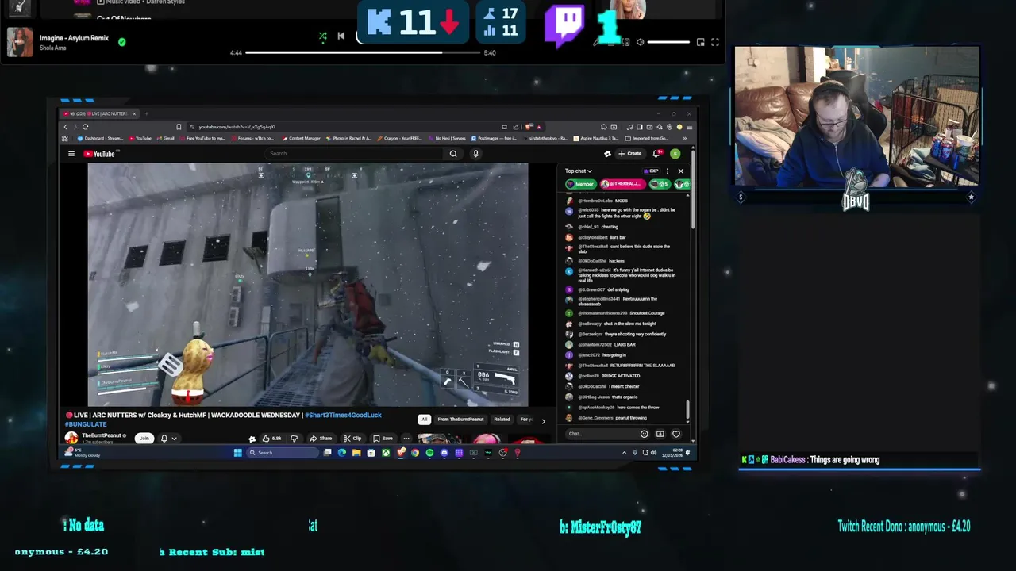Toggle shuffle in the Spotify player
1016x571 pixels.
(x=322, y=36)
